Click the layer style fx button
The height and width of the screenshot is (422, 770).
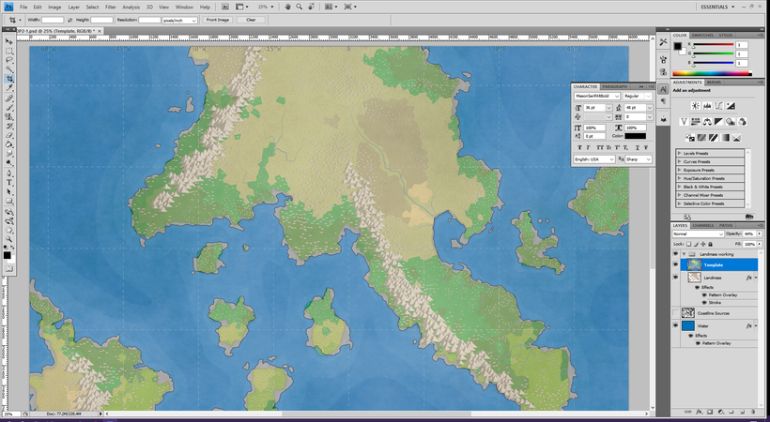point(700,411)
